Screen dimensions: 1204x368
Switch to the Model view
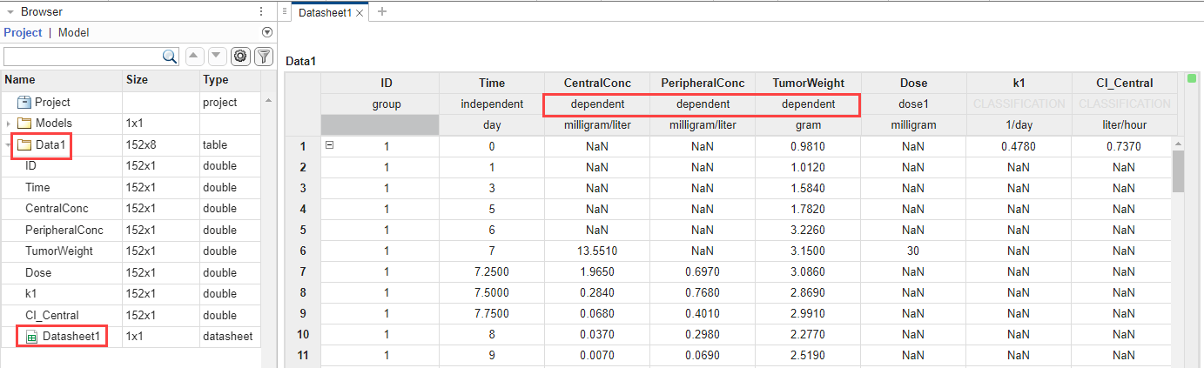73,33
